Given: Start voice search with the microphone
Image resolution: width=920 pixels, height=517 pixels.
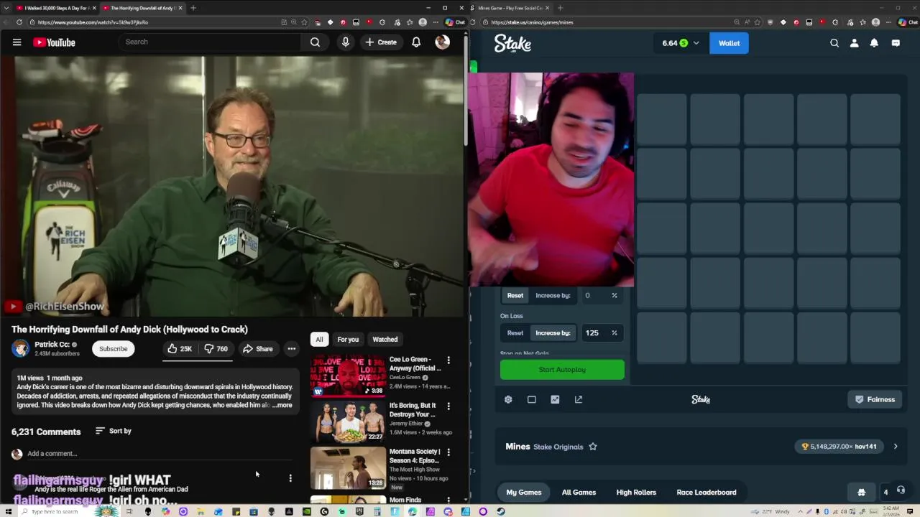Looking at the screenshot, I should tap(346, 42).
